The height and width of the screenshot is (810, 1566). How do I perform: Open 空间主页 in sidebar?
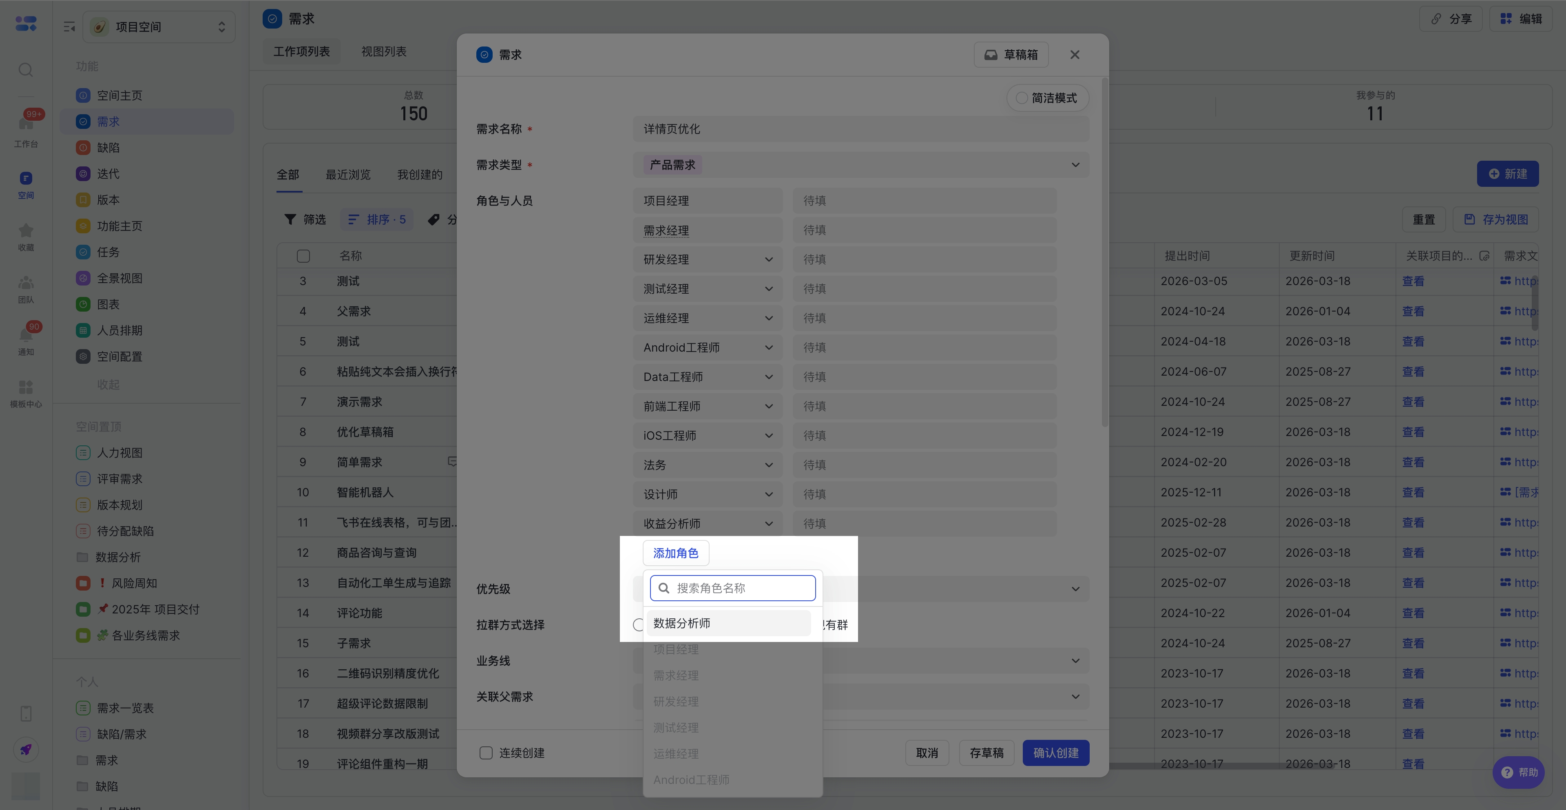click(x=147, y=95)
